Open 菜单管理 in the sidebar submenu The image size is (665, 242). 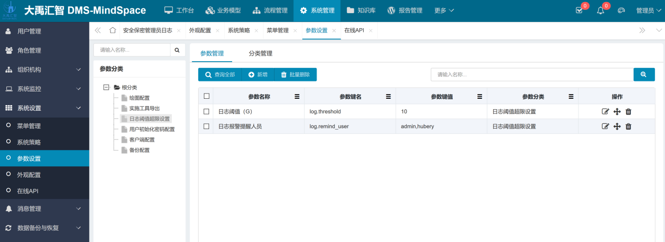point(45,126)
